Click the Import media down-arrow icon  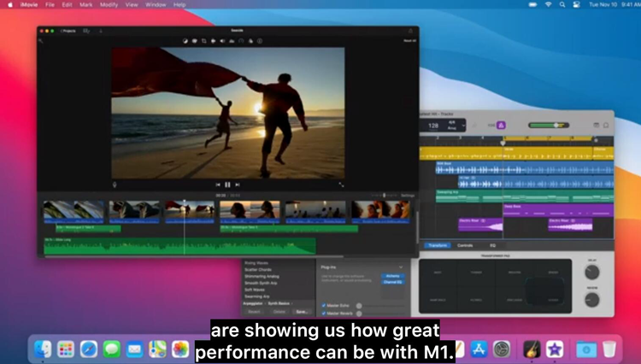(101, 31)
